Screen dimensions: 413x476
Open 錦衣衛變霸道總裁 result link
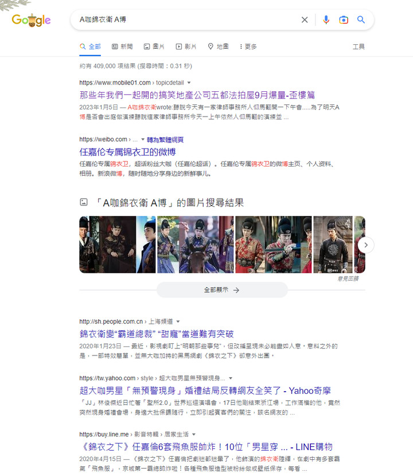click(x=157, y=334)
